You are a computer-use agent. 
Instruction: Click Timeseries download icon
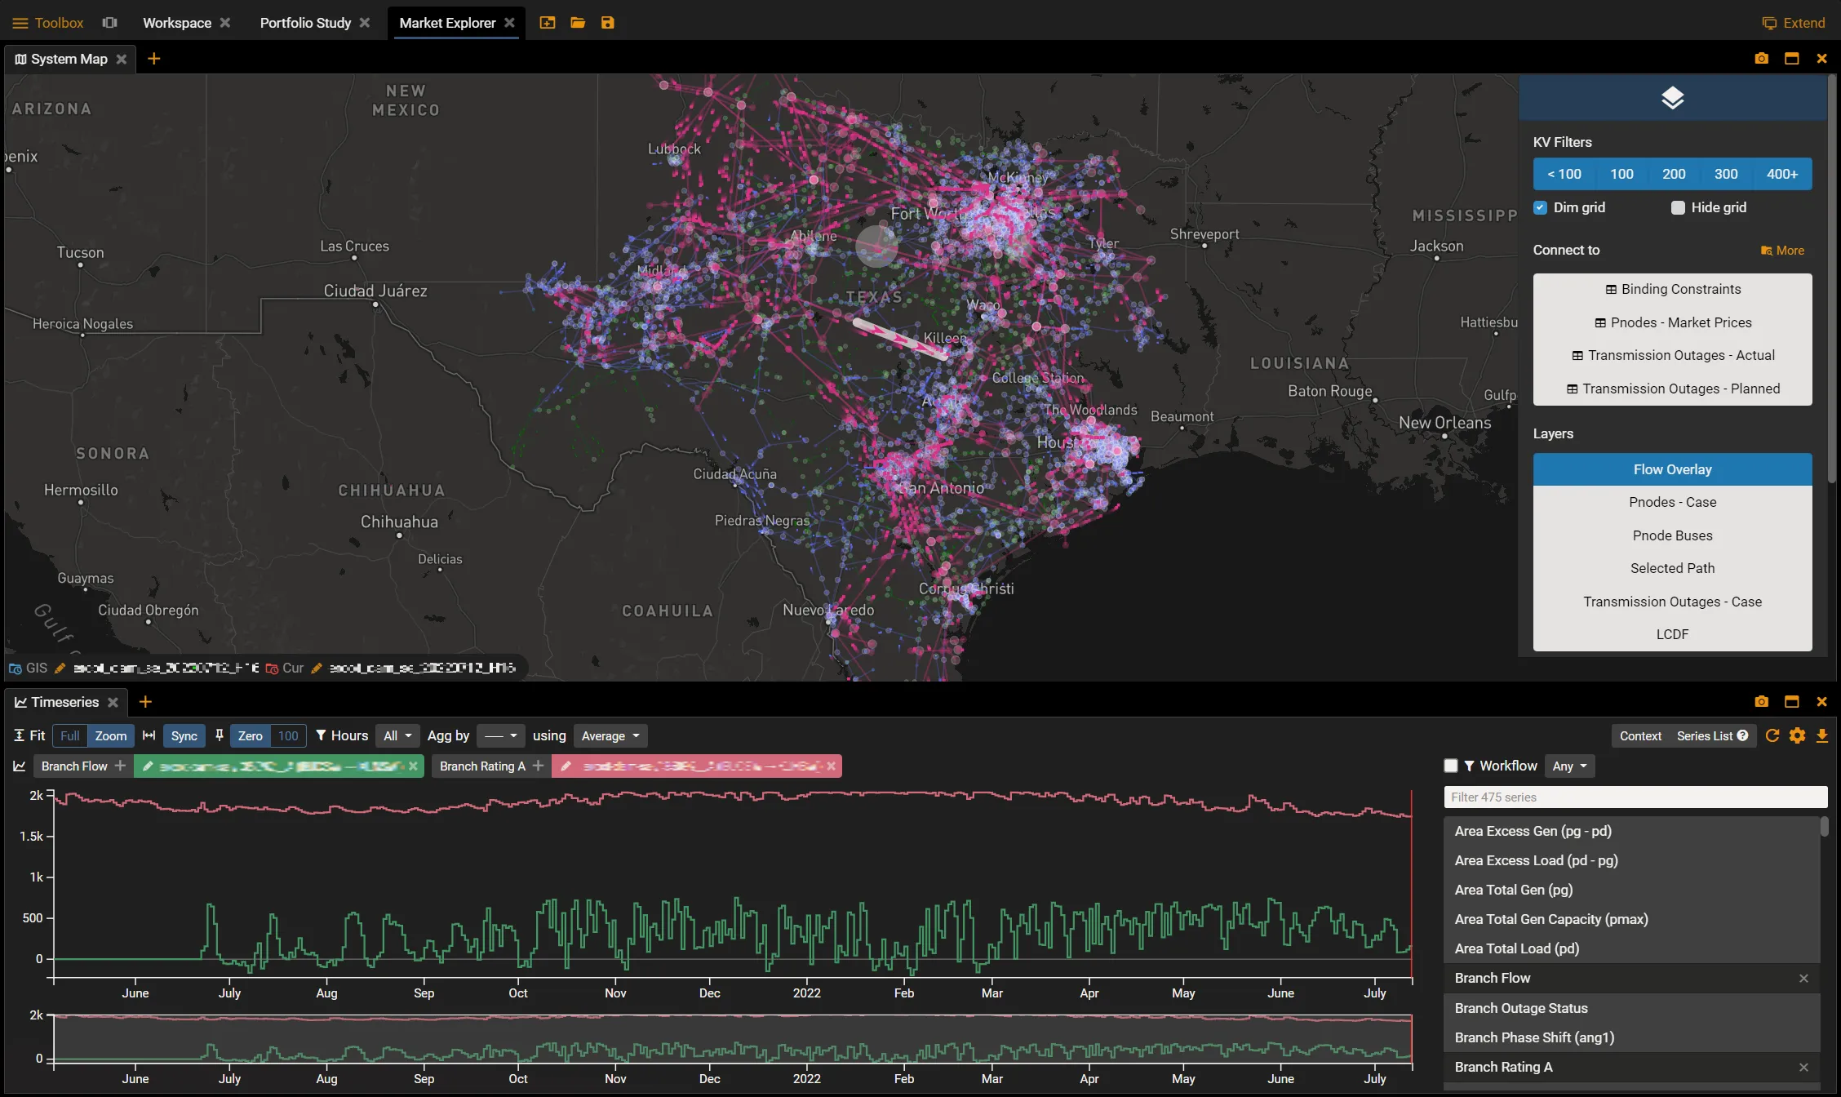pos(1821,735)
